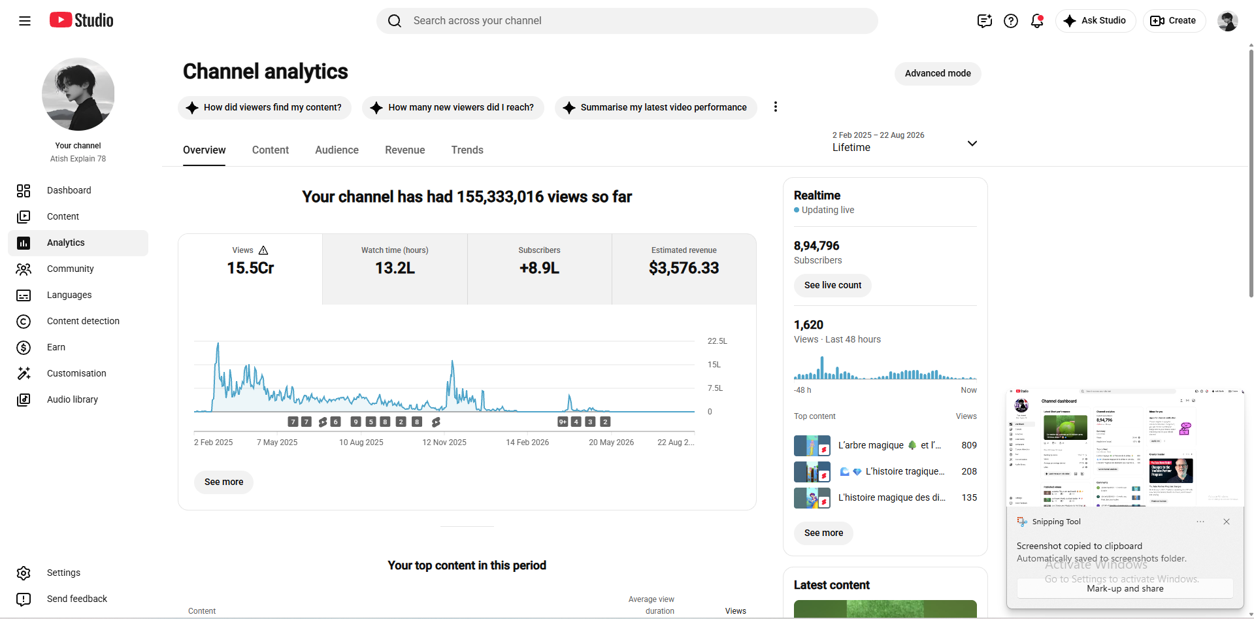
Task: Select the Subscribers metric card
Action: (x=540, y=269)
